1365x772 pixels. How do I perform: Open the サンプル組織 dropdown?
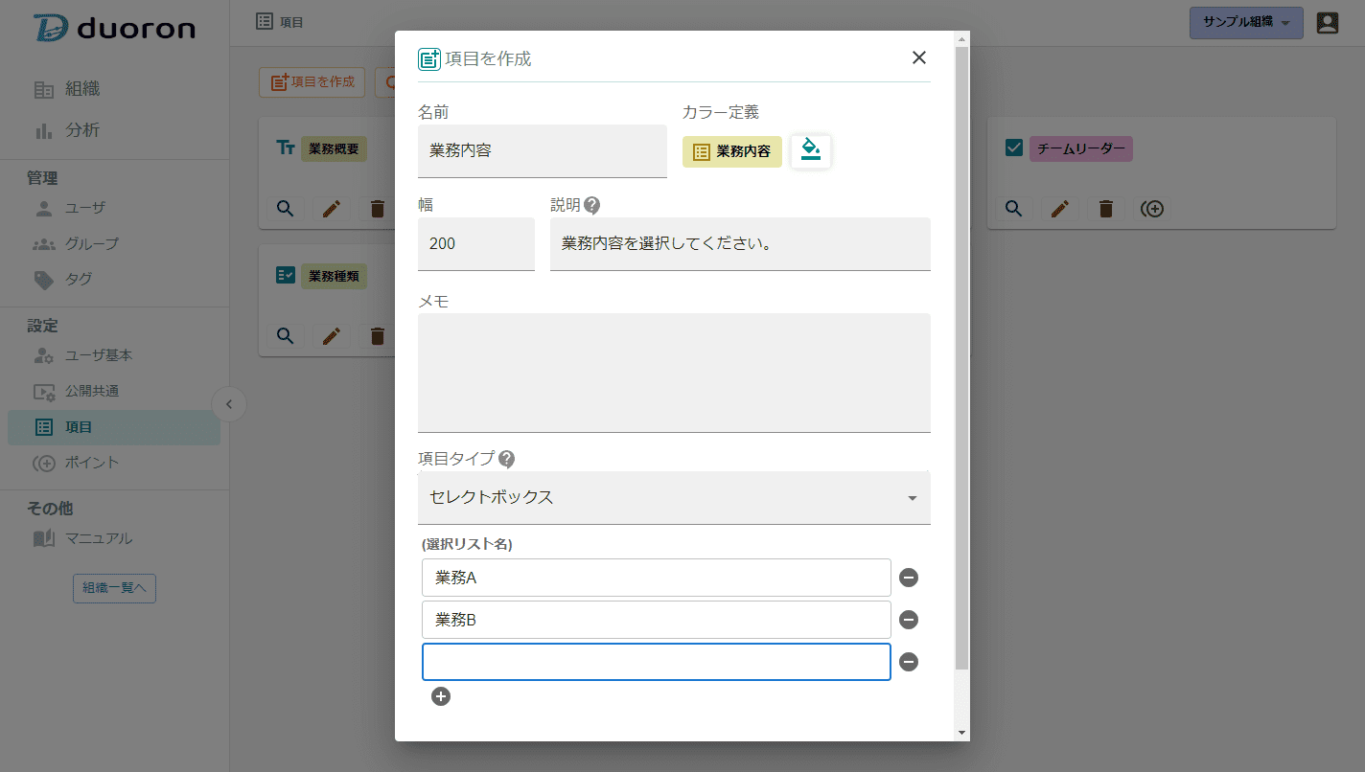pos(1246,23)
